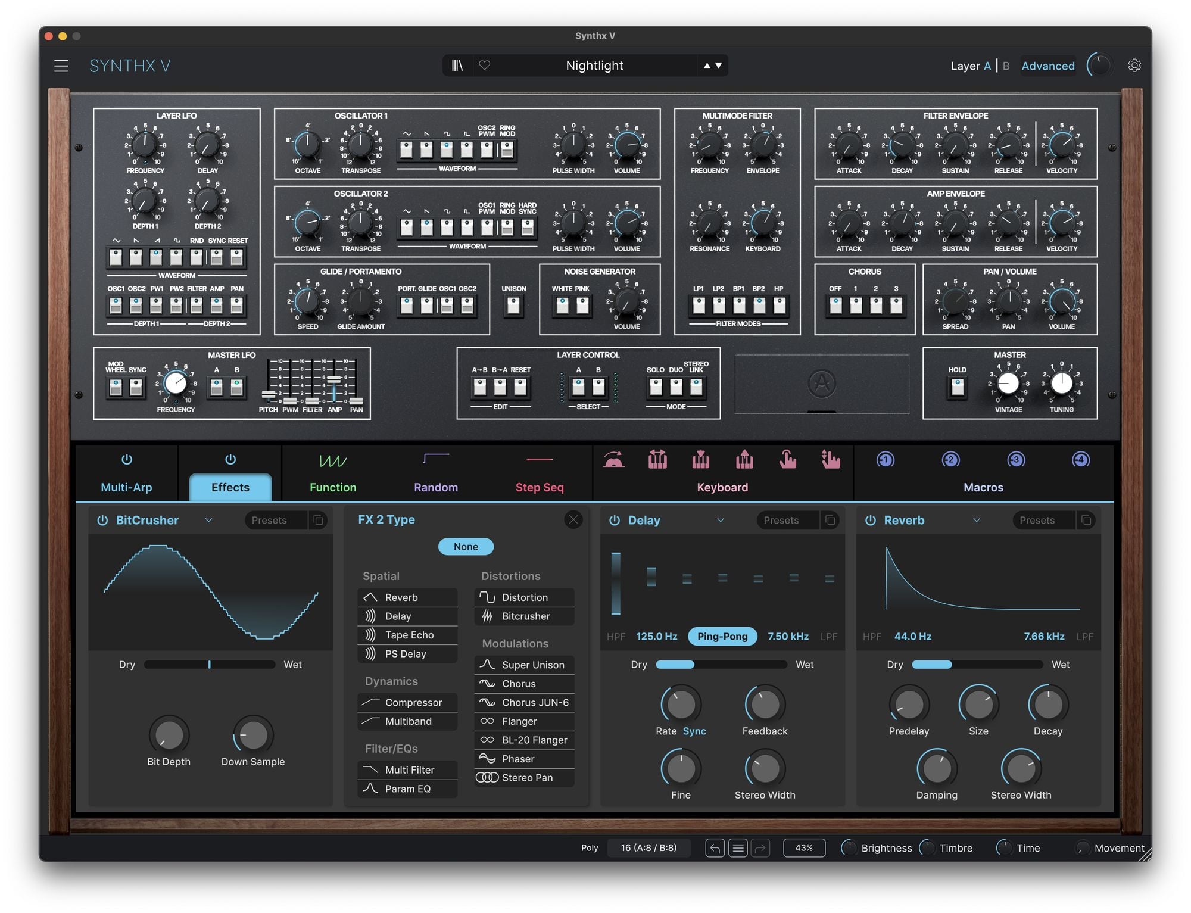Image resolution: width=1191 pixels, height=913 pixels.
Task: Open the Reverb effect type dropdown
Action: 977,520
